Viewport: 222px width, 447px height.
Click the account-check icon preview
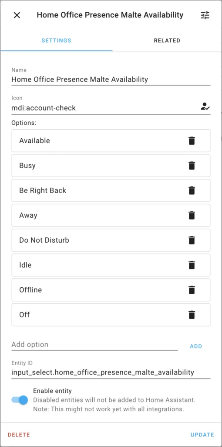point(205,107)
